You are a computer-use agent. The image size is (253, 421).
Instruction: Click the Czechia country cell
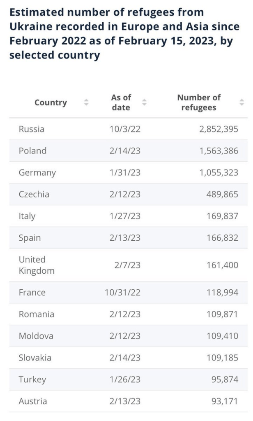pos(34,194)
